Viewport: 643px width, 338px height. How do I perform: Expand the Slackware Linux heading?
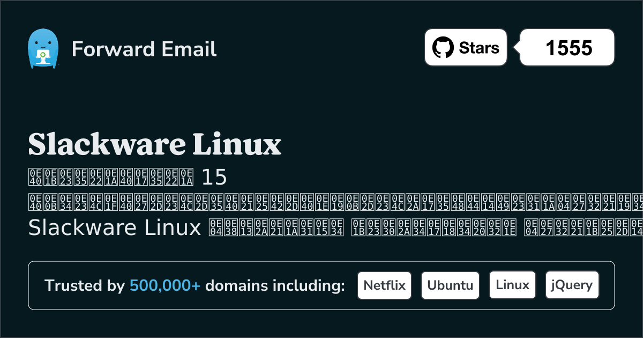click(x=155, y=144)
